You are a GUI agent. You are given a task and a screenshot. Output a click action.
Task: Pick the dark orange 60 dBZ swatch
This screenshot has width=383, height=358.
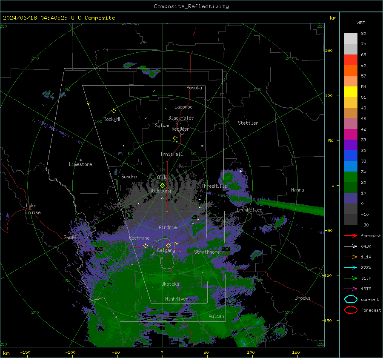tap(351, 70)
